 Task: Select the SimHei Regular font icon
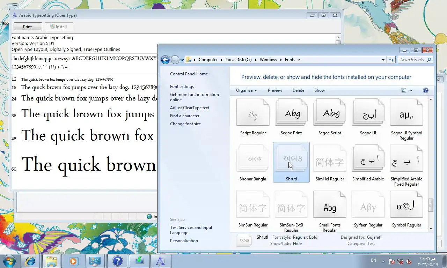tap(330, 159)
